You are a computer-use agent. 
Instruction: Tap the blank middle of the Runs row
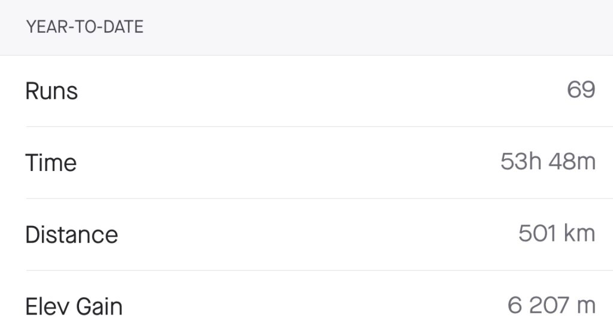tap(311, 91)
